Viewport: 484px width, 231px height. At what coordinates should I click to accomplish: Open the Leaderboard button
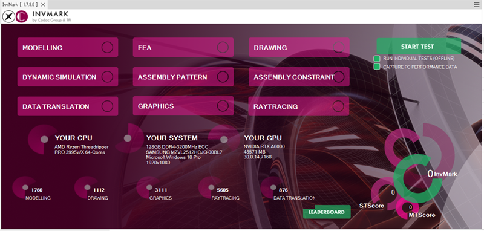[x=327, y=212]
